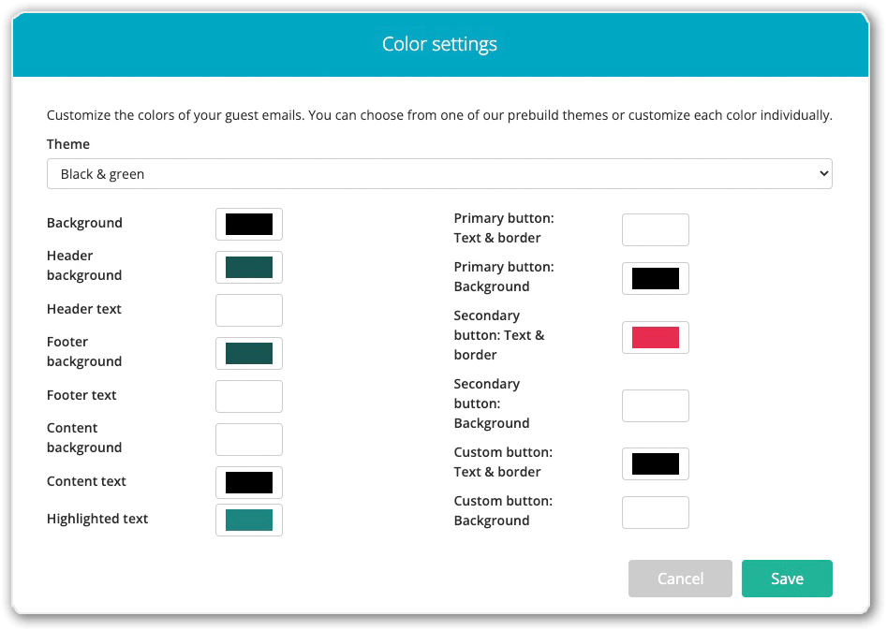Screen dimensions: 887x631
Task: Cancel the color changes
Action: pyautogui.click(x=680, y=579)
